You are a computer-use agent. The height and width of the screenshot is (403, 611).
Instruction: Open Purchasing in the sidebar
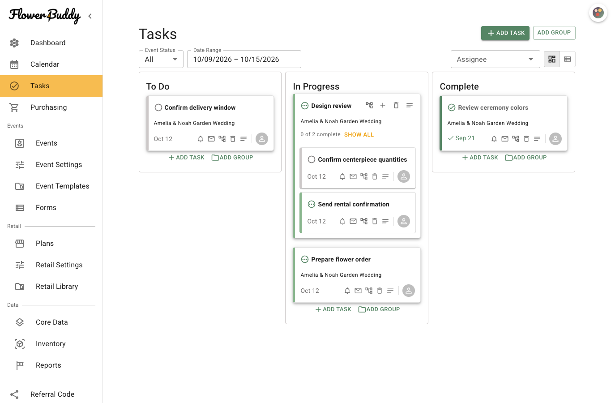click(x=51, y=107)
